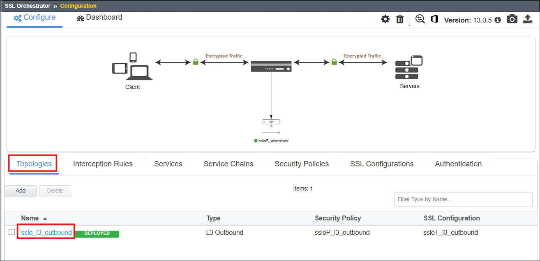Viewport: 540px width, 261px height.
Task: Click the DEPLOYED status badge
Action: point(97,234)
